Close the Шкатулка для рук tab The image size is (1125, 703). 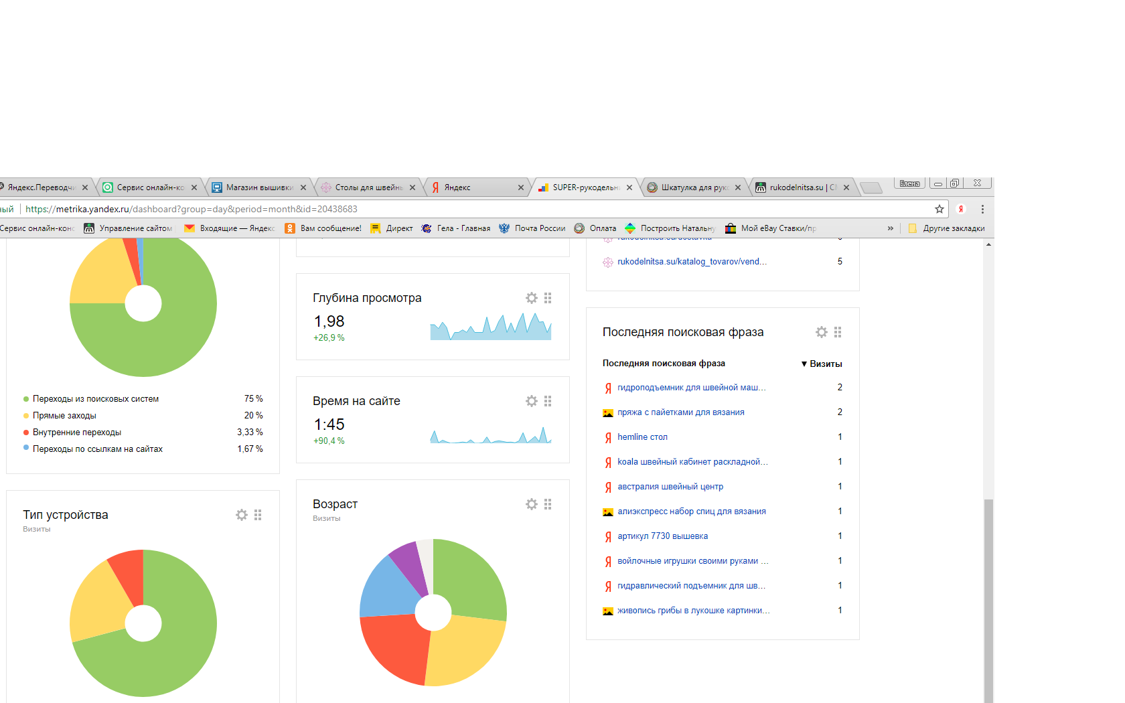738,187
